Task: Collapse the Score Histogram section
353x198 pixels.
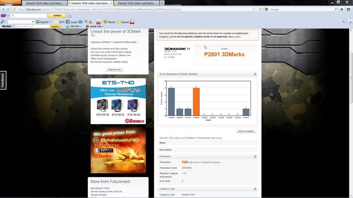Action: (x=255, y=74)
